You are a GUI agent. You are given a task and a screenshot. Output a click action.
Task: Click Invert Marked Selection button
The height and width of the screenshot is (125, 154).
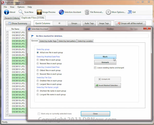[108, 85]
